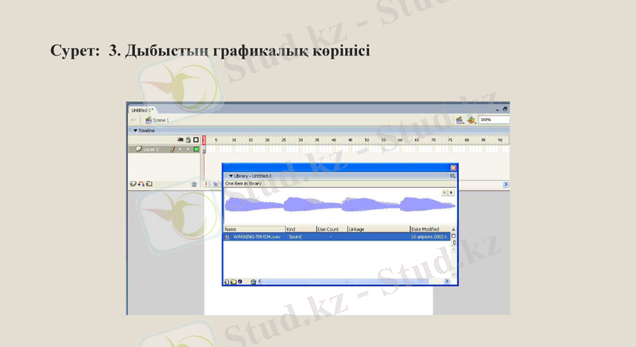Select the Untitled-1 document tab

pos(142,110)
